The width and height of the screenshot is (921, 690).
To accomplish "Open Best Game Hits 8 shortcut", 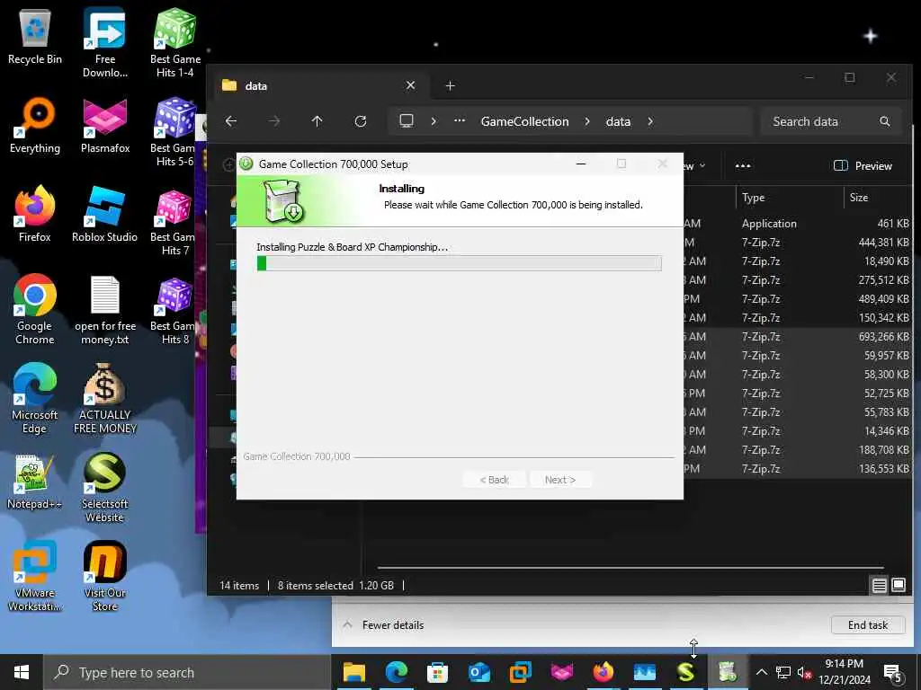I will click(174, 311).
